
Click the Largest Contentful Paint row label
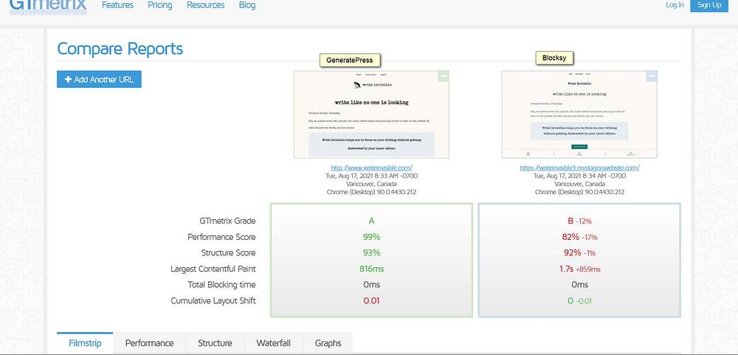(x=213, y=269)
